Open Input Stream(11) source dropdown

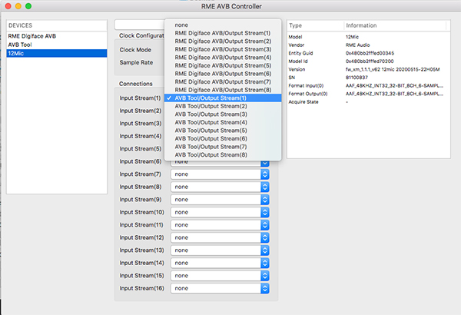pyautogui.click(x=220, y=224)
